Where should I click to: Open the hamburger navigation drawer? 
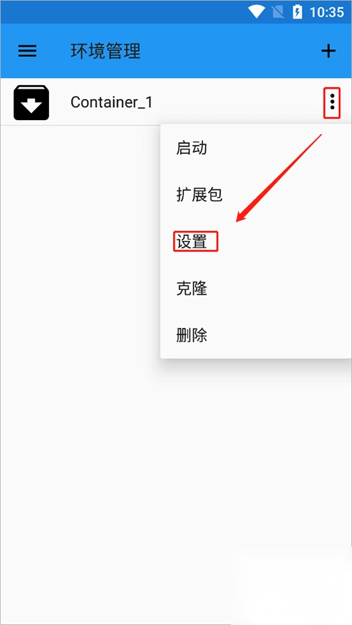click(27, 51)
